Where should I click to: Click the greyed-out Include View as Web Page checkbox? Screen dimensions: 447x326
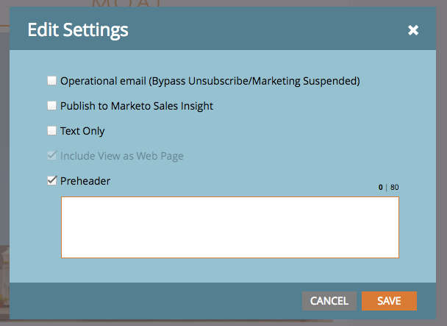coord(52,155)
